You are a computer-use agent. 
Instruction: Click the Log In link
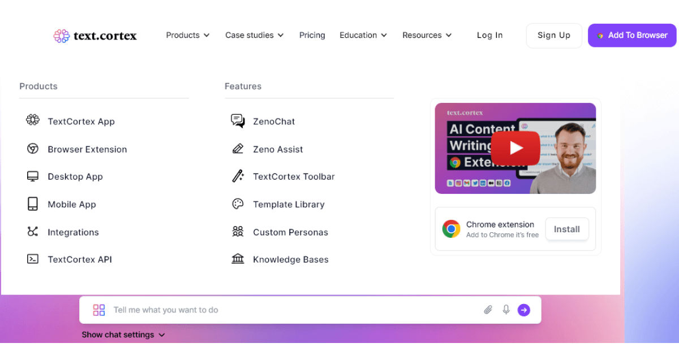coord(489,35)
